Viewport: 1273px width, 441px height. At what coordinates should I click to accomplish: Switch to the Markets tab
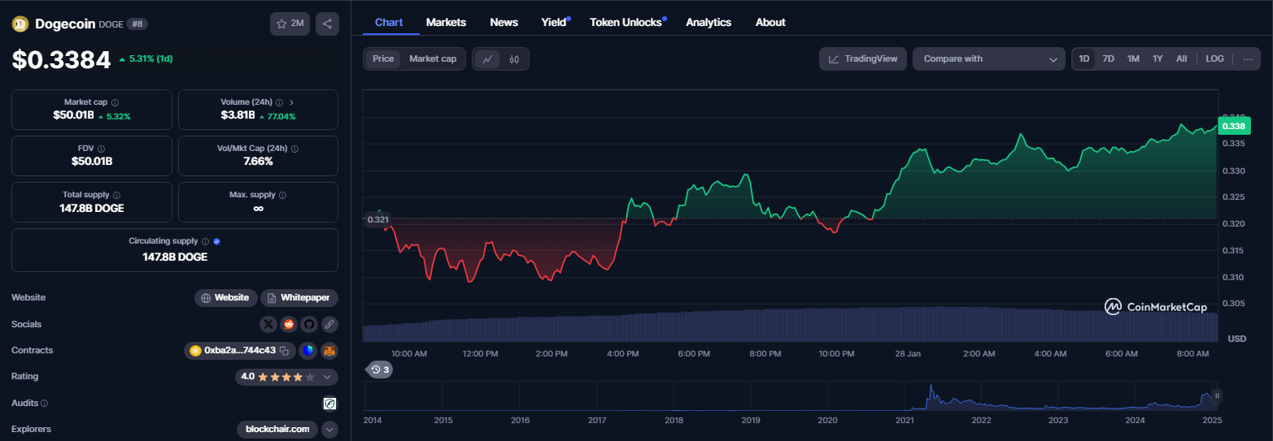(x=446, y=22)
